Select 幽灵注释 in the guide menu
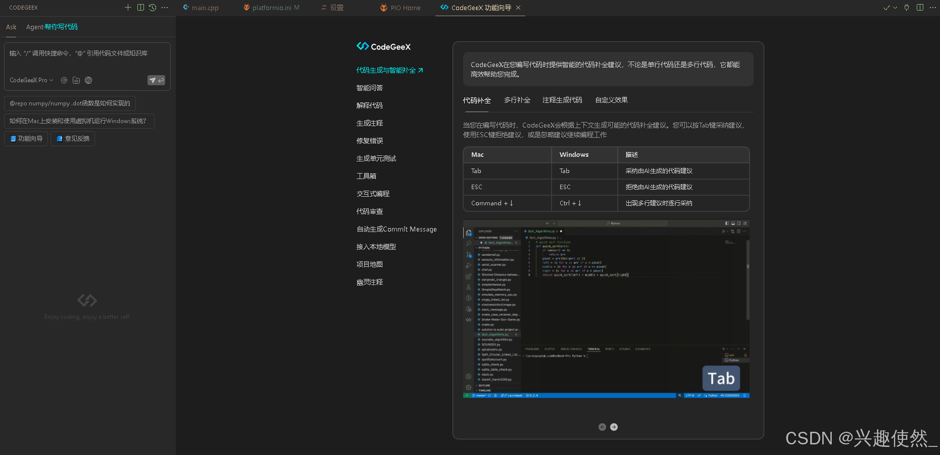940x455 pixels. (x=370, y=282)
